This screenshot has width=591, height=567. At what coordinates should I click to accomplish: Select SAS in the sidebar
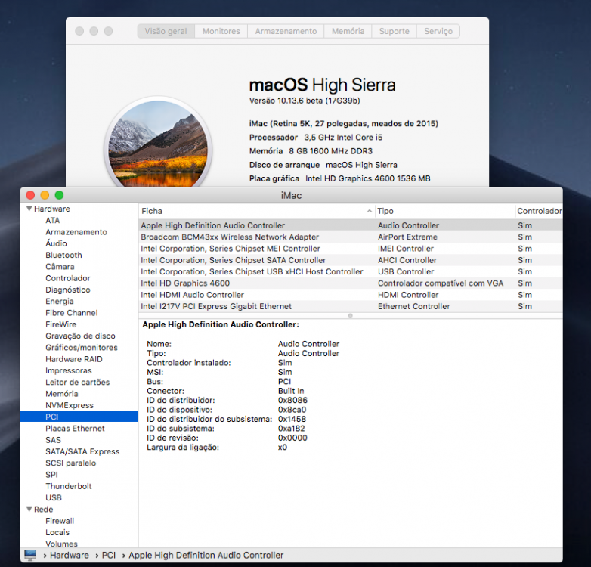coord(53,440)
